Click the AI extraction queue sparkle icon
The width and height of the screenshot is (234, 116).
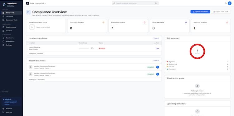(197, 86)
